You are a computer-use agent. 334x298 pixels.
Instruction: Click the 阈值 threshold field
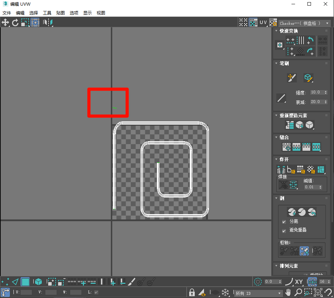(311, 187)
